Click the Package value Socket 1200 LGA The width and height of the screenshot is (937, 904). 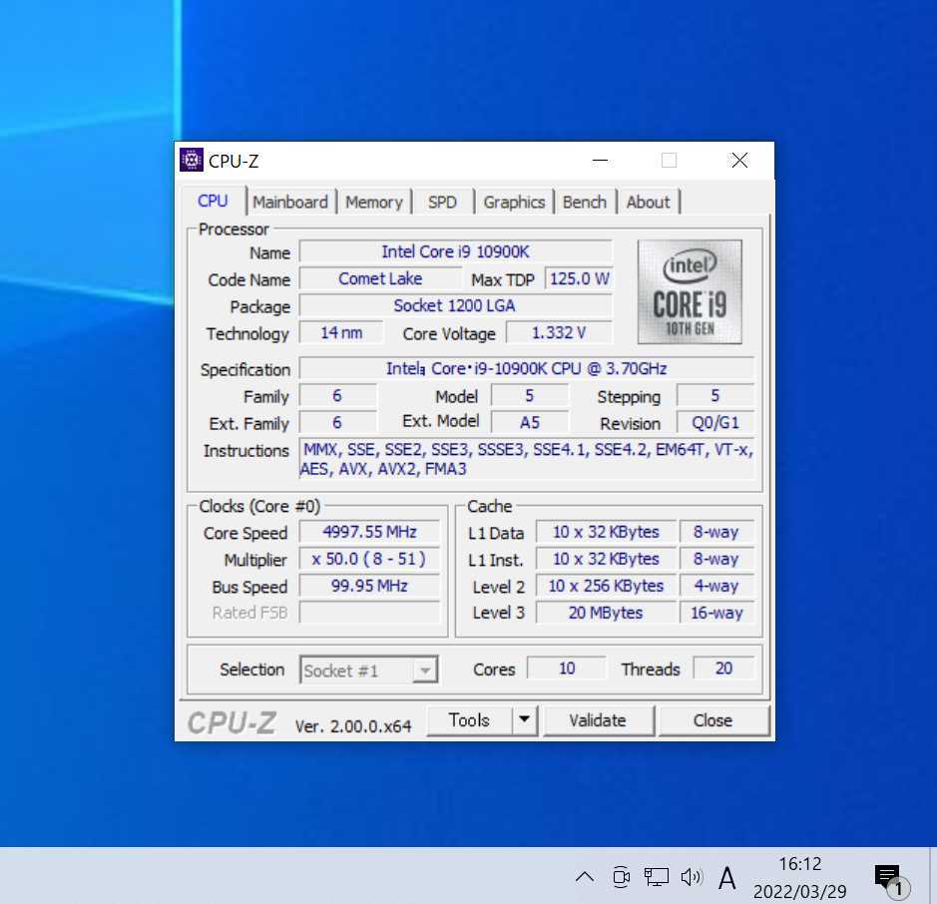455,306
